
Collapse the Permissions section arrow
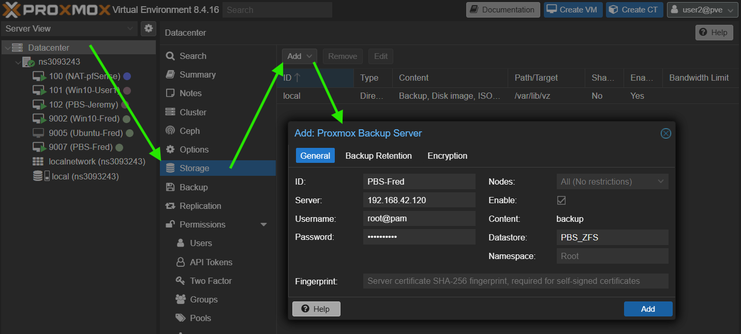pos(263,224)
